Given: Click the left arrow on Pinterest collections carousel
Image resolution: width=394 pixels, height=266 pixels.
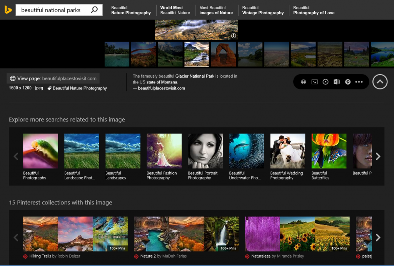Looking at the screenshot, I should [16, 237].
